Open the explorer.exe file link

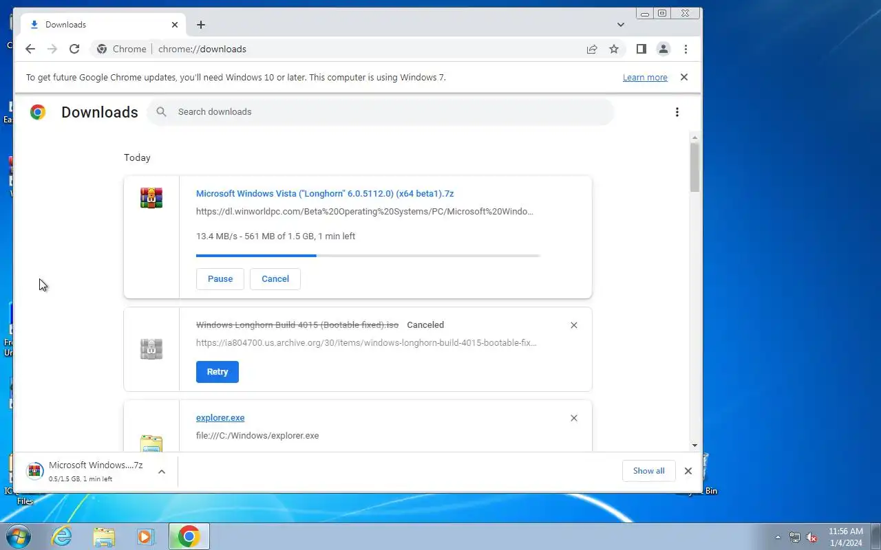tap(220, 418)
